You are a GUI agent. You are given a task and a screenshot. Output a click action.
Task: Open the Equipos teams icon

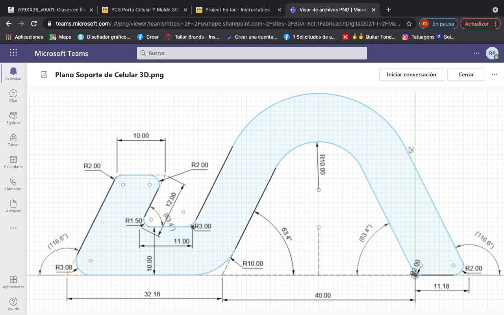point(13,118)
